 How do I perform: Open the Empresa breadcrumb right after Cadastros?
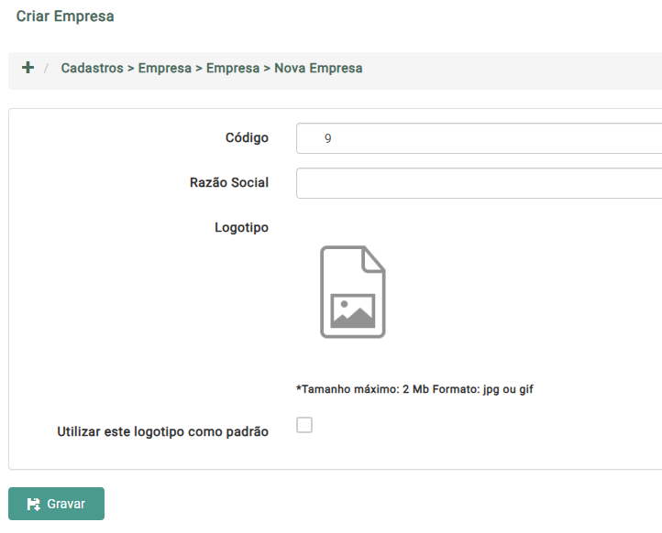165,69
